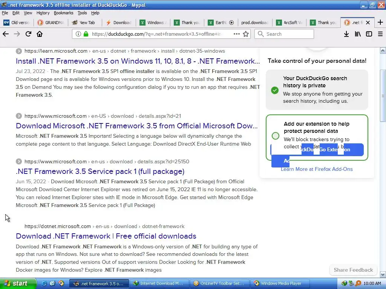
Task: Show site information icon in address bar
Action: tap(78, 34)
